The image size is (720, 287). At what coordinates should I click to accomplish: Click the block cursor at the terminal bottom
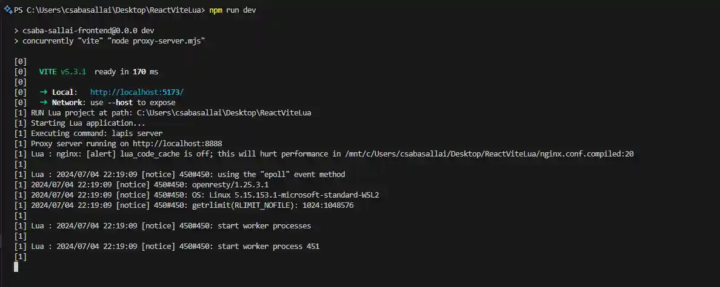(x=16, y=266)
